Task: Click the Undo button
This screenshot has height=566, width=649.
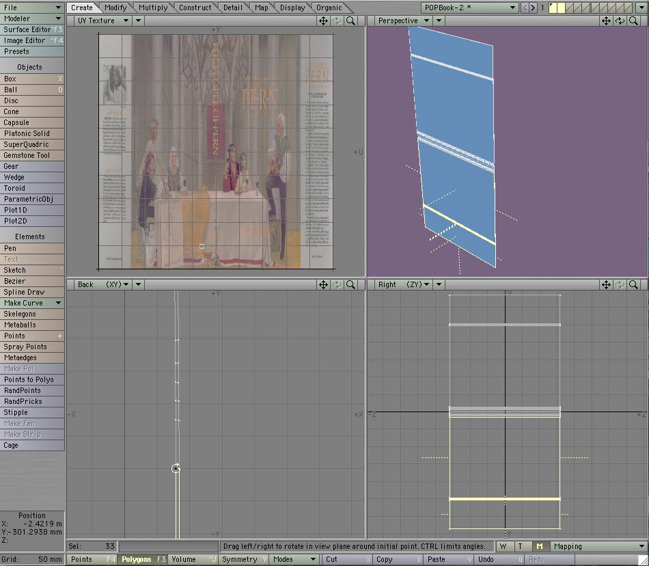Action: point(499,559)
